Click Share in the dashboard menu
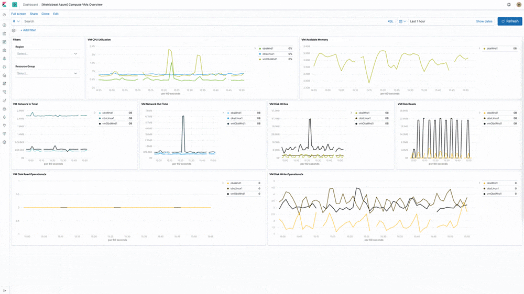 pyautogui.click(x=34, y=14)
